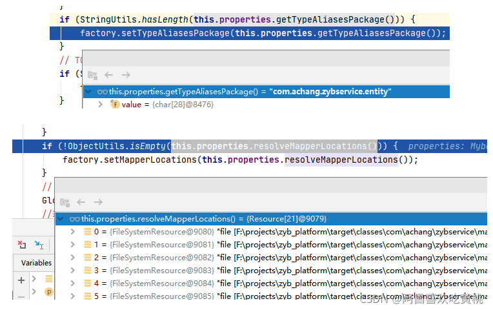Click the blue cursor icon above Variables
Screen dimensions: 493x310
pyautogui.click(x=39, y=245)
